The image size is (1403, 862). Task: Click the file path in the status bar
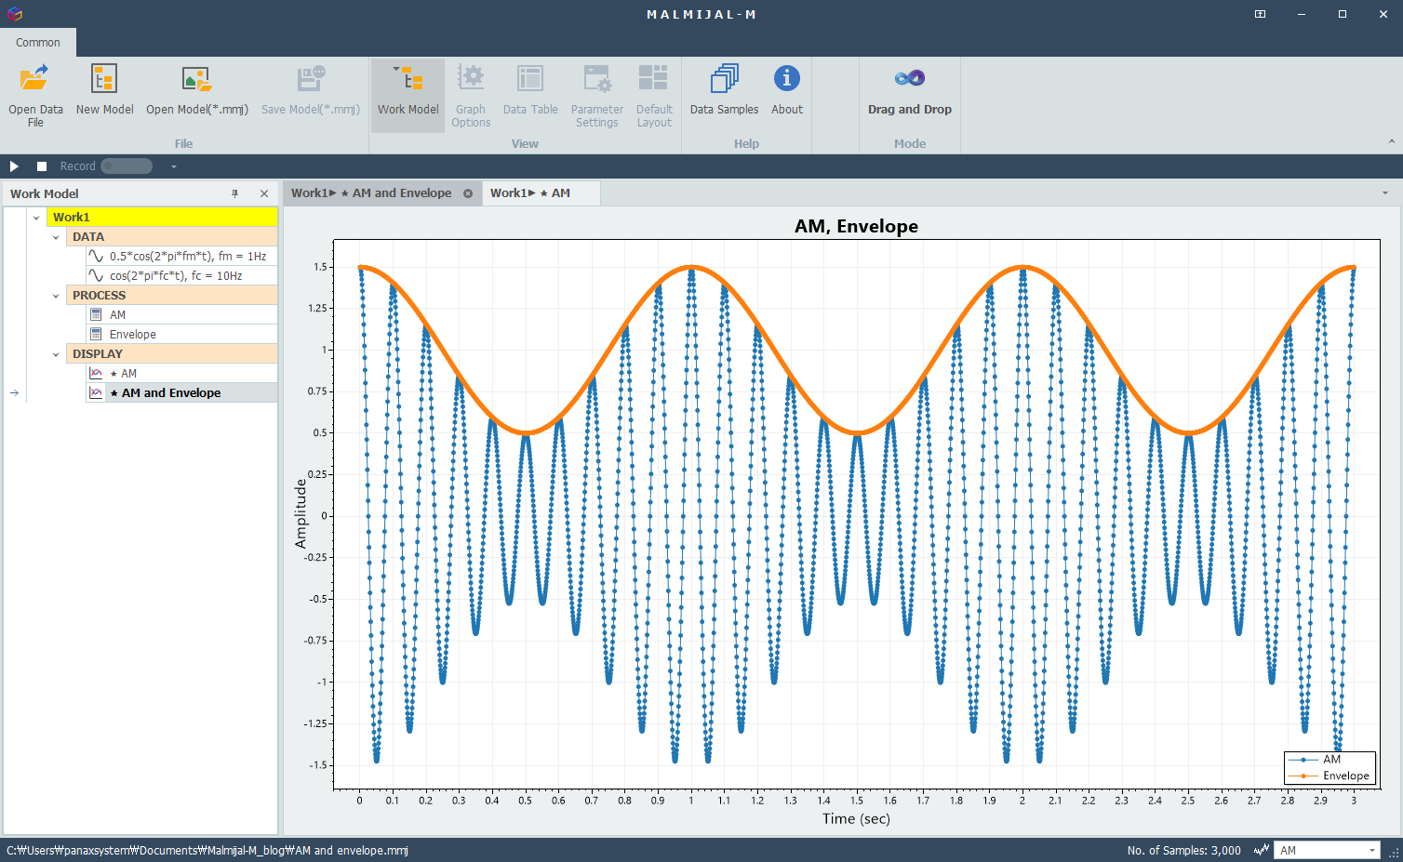[207, 850]
